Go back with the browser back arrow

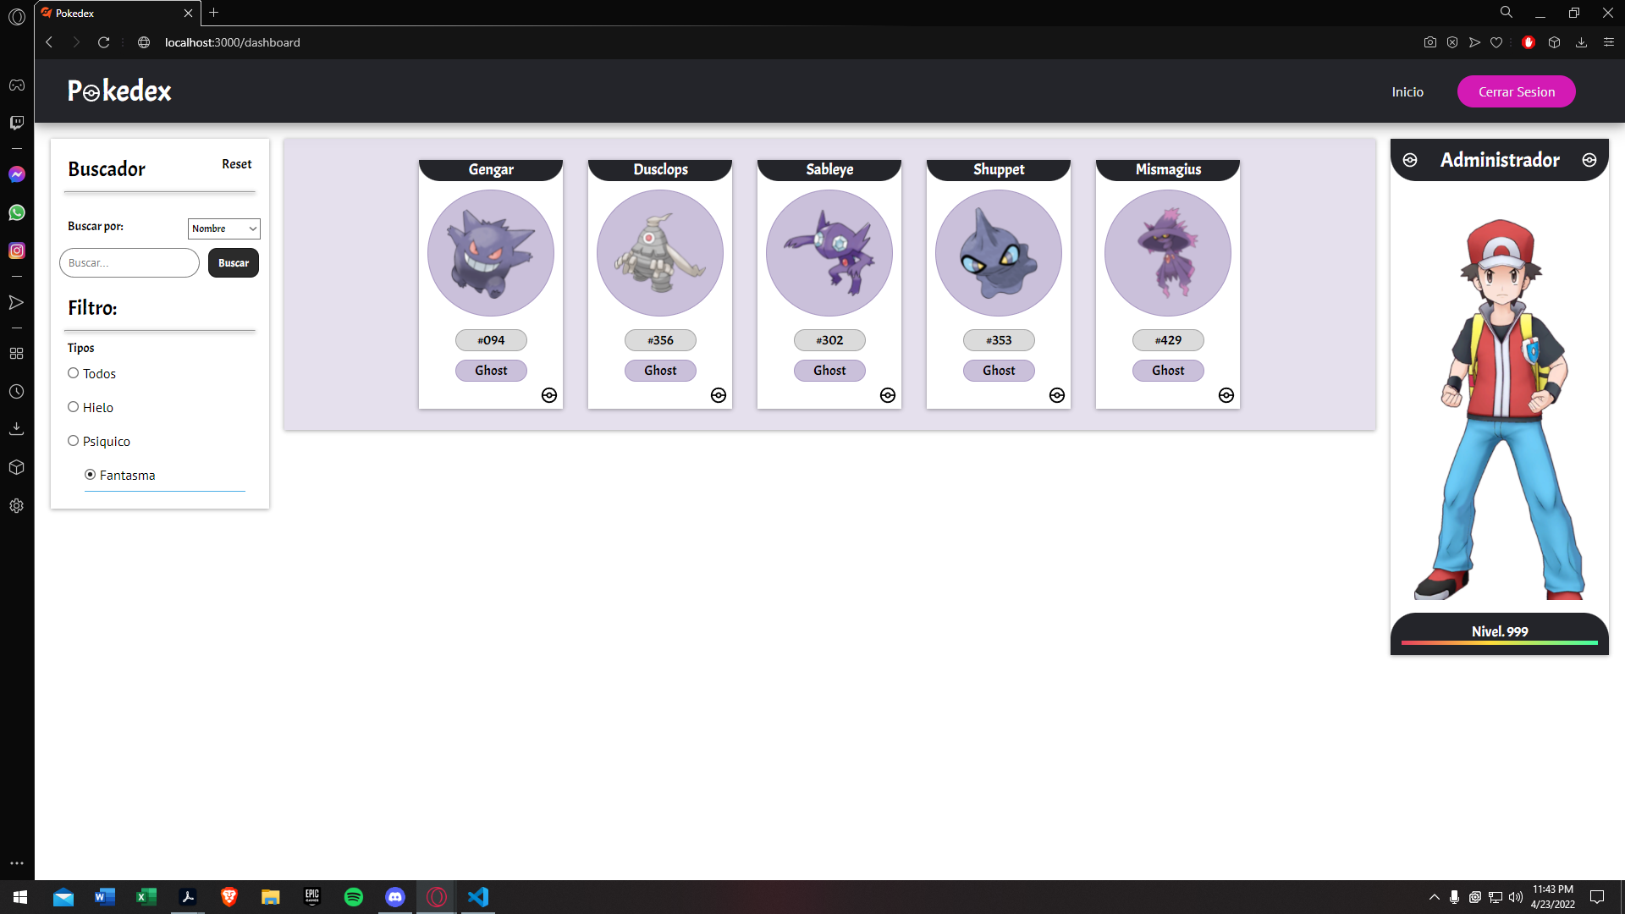point(49,42)
